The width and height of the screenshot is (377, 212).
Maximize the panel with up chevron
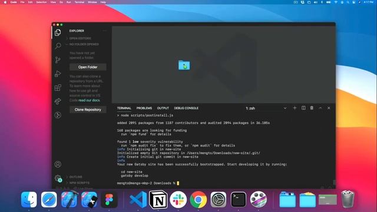pos(320,108)
